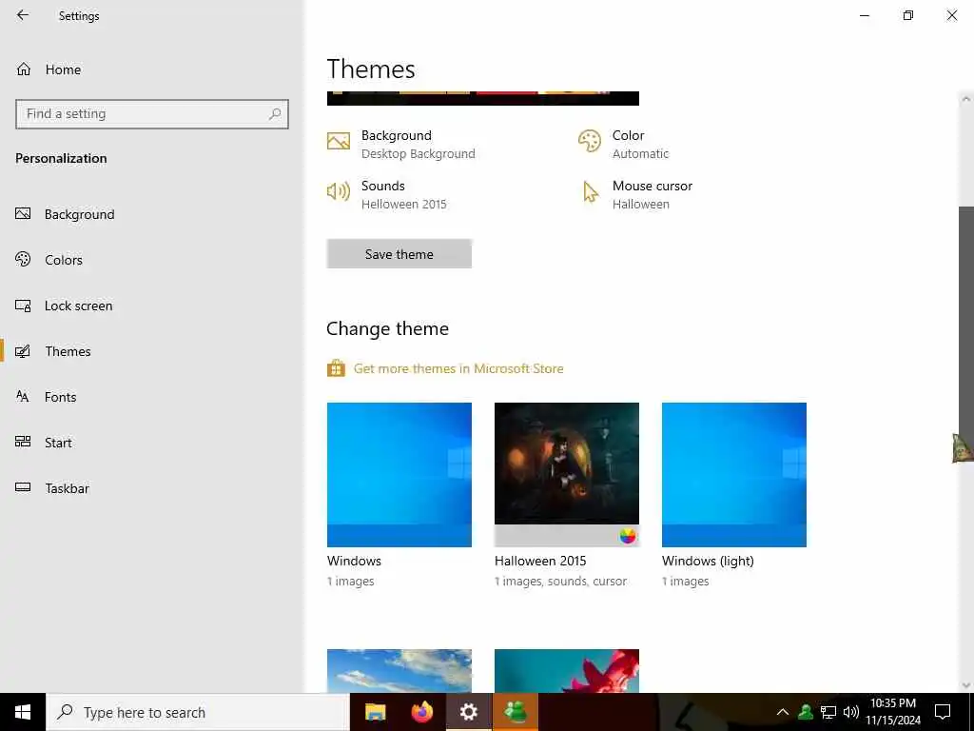
Task: Open network status tray icon
Action: (x=828, y=712)
